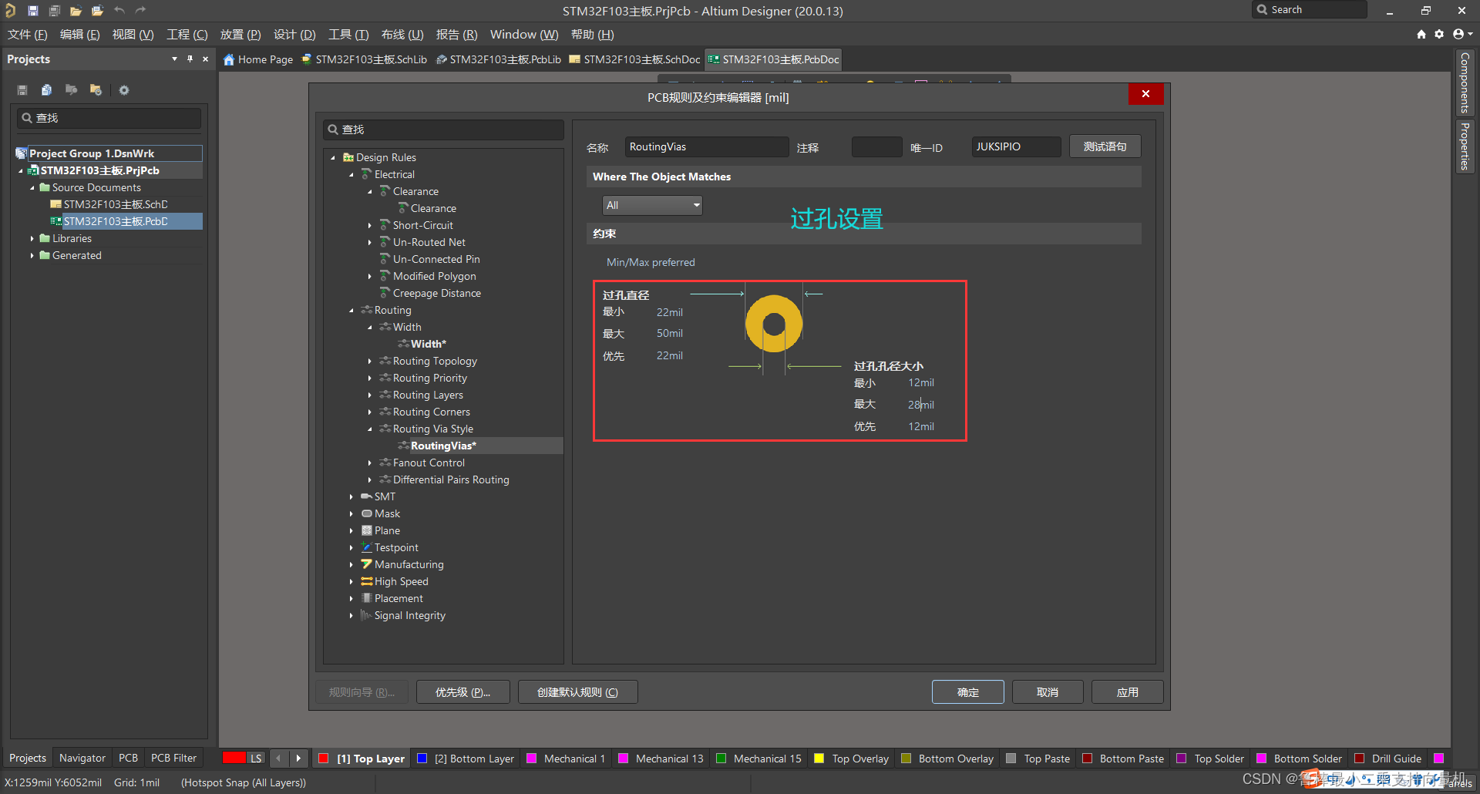The image size is (1480, 794).
Task: Open the Edit menu (编辑)
Action: 80,35
